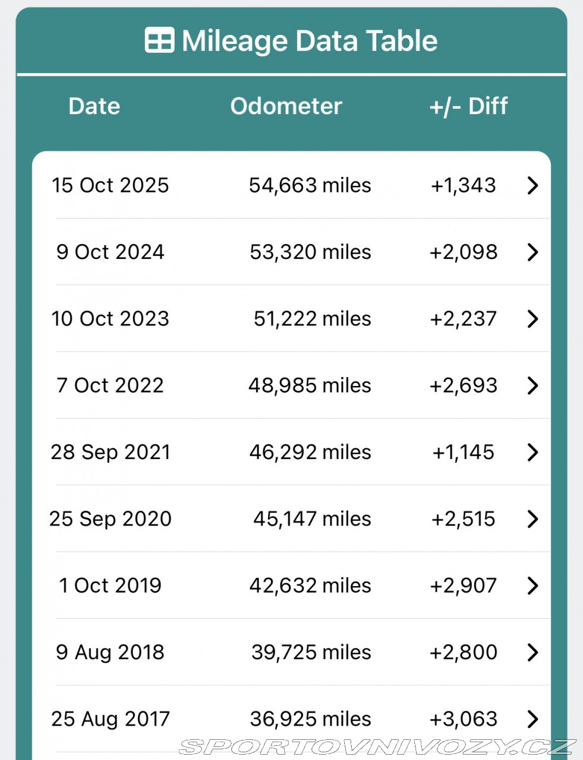
Task: Open the 25 Aug 2017 row chevron
Action: (x=532, y=719)
